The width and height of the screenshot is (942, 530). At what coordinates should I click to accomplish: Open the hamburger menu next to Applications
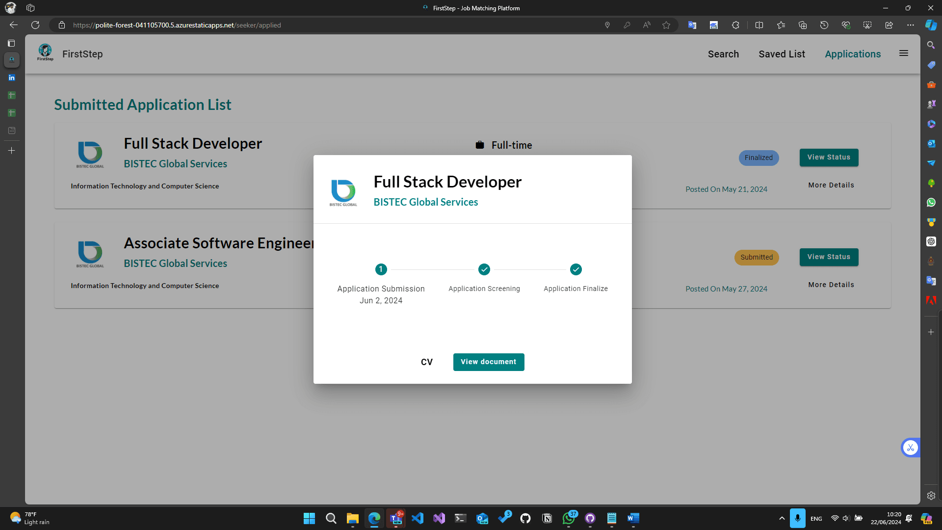903,53
